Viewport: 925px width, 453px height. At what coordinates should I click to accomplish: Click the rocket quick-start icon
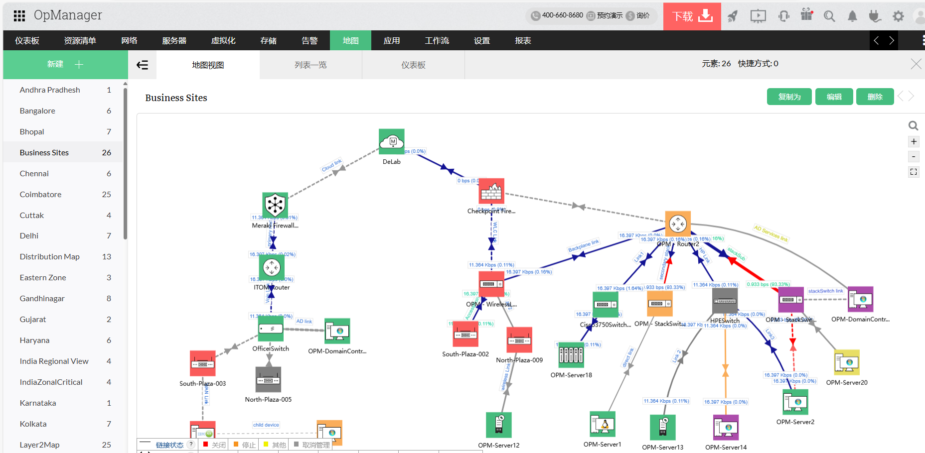tap(732, 16)
